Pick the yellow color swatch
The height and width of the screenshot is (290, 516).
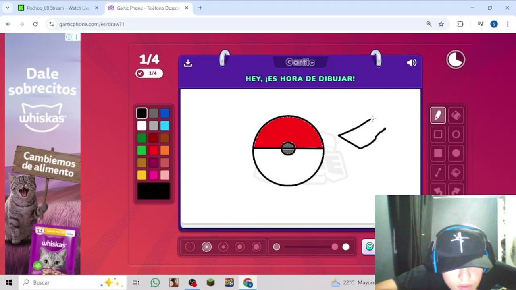141,175
